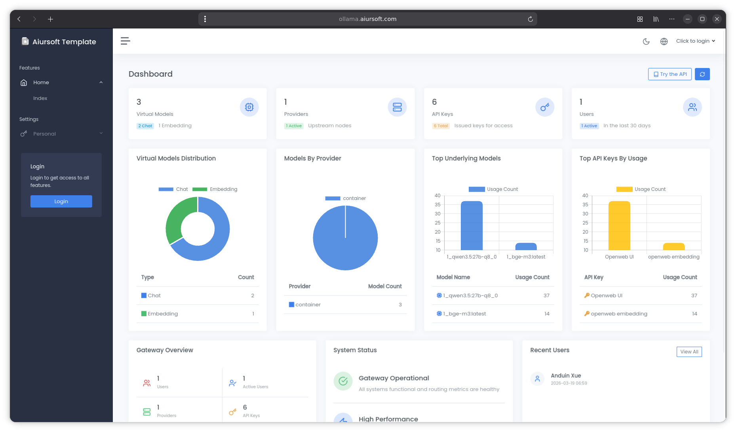Open the Index sidebar item
The height and width of the screenshot is (432, 736).
[x=40, y=98]
